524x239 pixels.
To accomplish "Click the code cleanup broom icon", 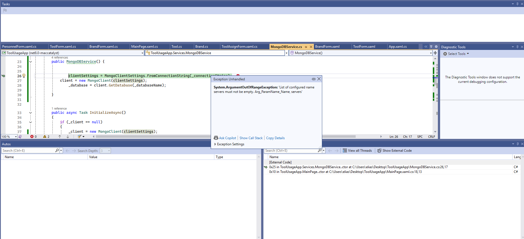I will coord(80,137).
